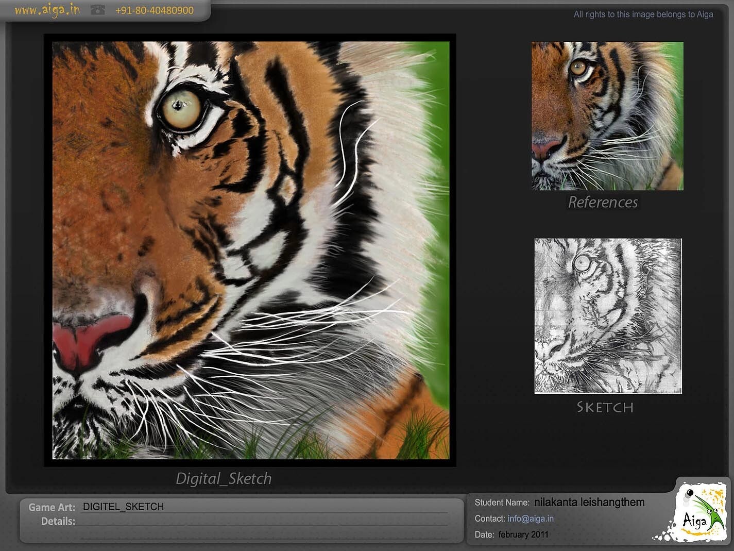This screenshot has width=734, height=551.
Task: Click the DIGITEL_SKETCH Game Art field
Action: pyautogui.click(x=123, y=507)
